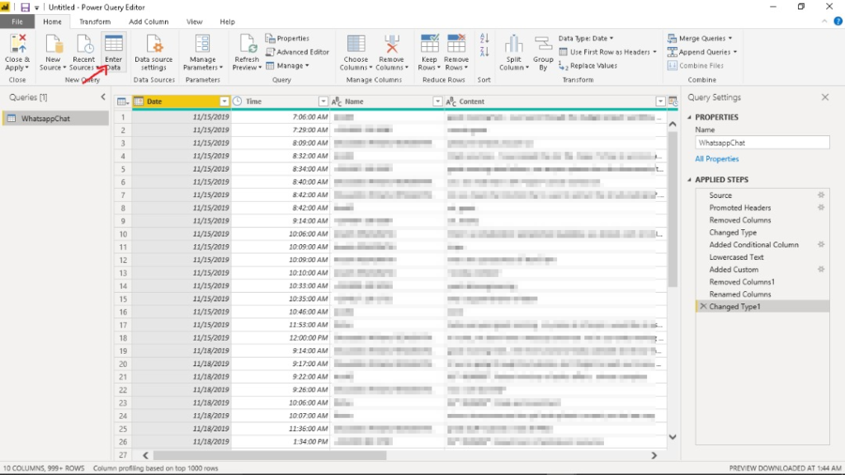Open the Help question mark icon
The image size is (845, 475).
pos(838,21)
